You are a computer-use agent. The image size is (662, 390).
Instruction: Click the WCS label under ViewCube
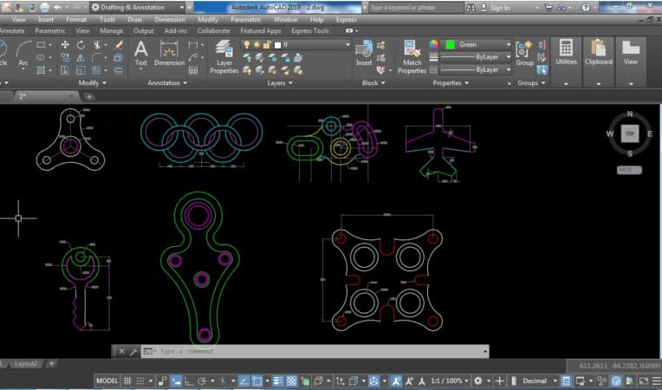tap(629, 170)
